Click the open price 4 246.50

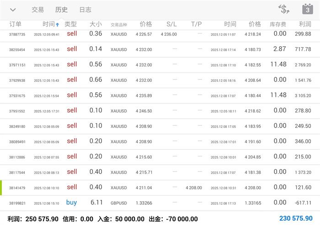click(x=144, y=111)
